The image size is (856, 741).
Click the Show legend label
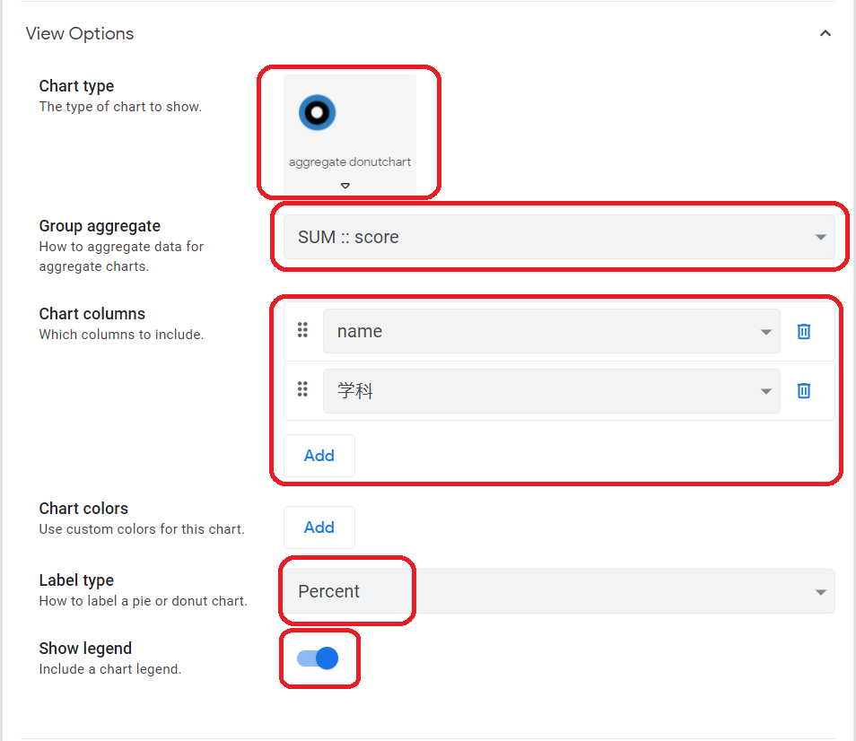click(85, 649)
